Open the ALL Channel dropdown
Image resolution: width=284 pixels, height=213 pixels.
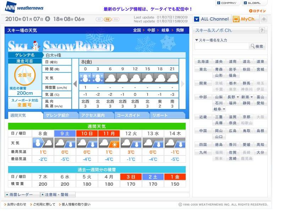(212, 19)
